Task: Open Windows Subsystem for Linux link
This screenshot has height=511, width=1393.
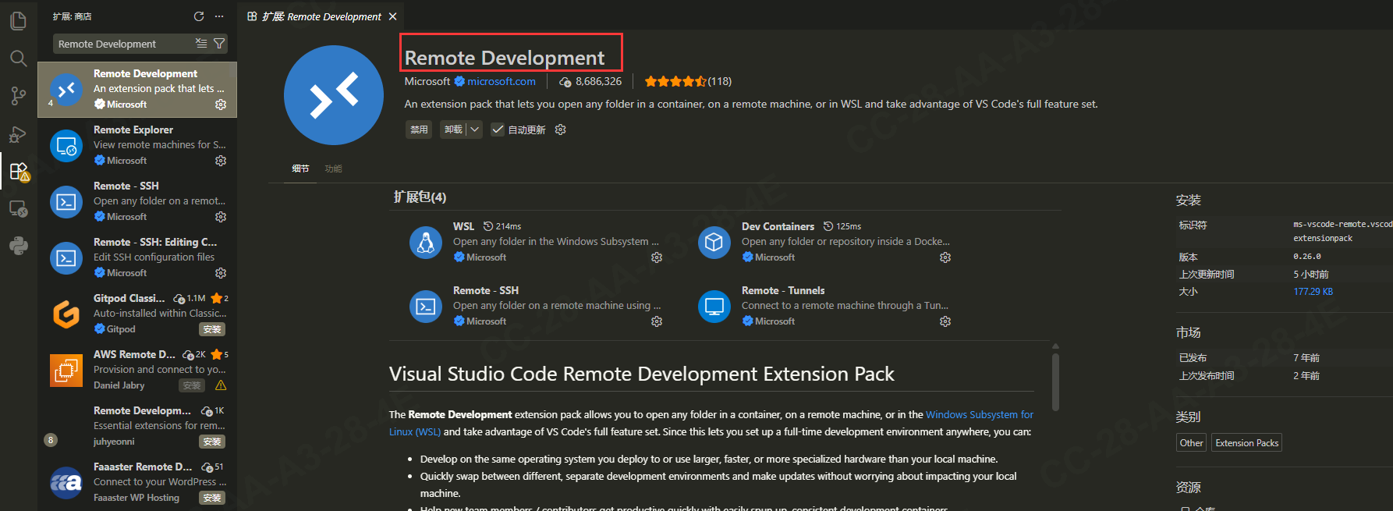Action: coord(980,414)
